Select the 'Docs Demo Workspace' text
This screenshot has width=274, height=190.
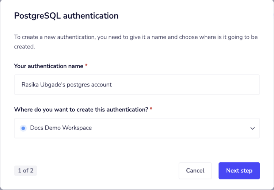(x=61, y=128)
